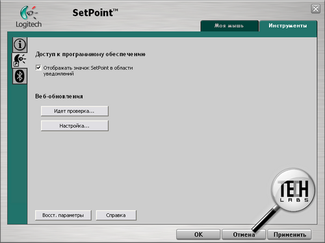Image resolution: width=325 pixels, height=243 pixels.
Task: Open Справка help
Action: [x=116, y=215]
